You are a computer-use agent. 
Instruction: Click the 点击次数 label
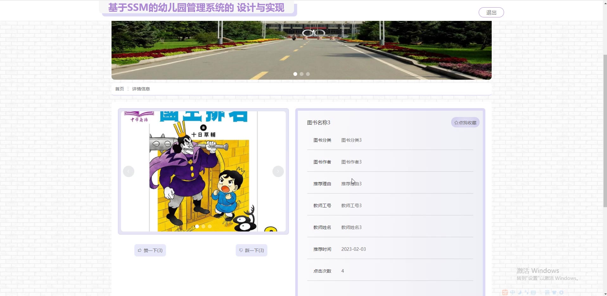(x=322, y=271)
